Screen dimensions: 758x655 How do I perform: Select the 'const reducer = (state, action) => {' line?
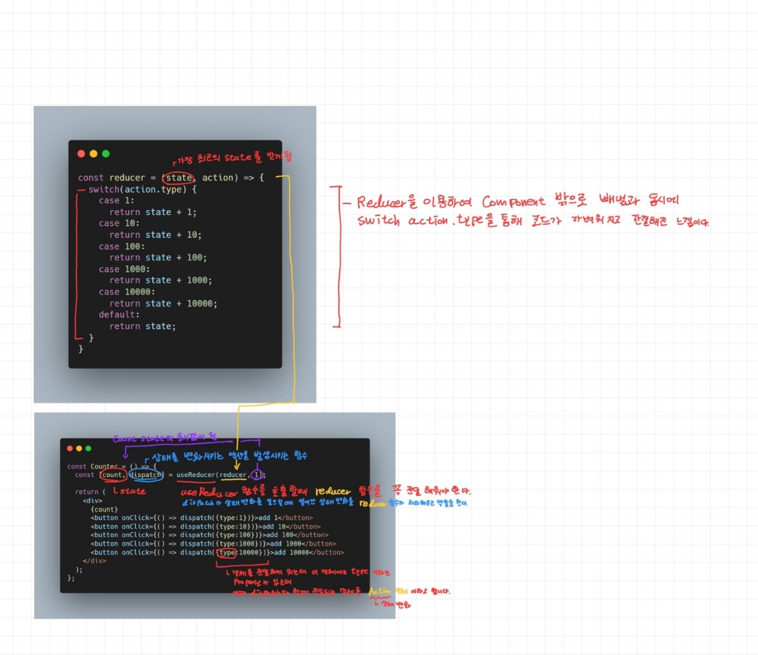point(171,178)
